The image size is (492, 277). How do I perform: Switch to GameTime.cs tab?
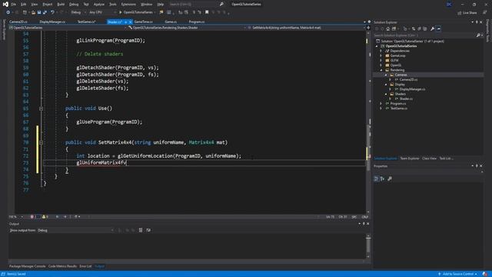pos(143,22)
